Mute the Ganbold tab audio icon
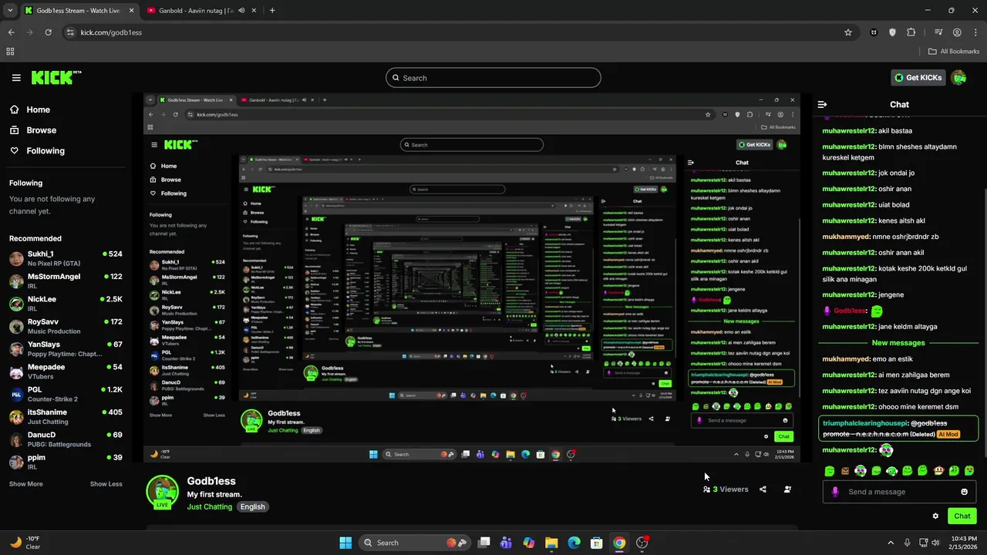Screen dimensions: 987x555 click(241, 11)
